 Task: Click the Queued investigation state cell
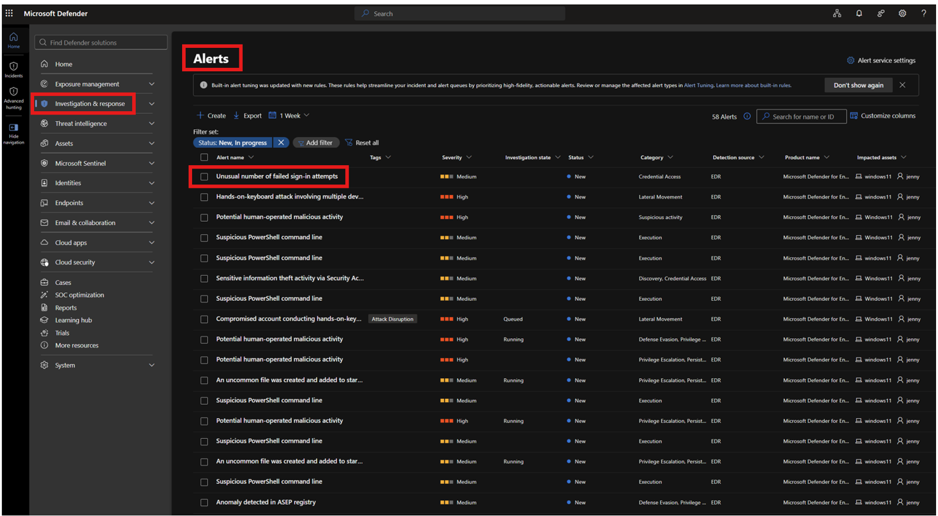(513, 320)
